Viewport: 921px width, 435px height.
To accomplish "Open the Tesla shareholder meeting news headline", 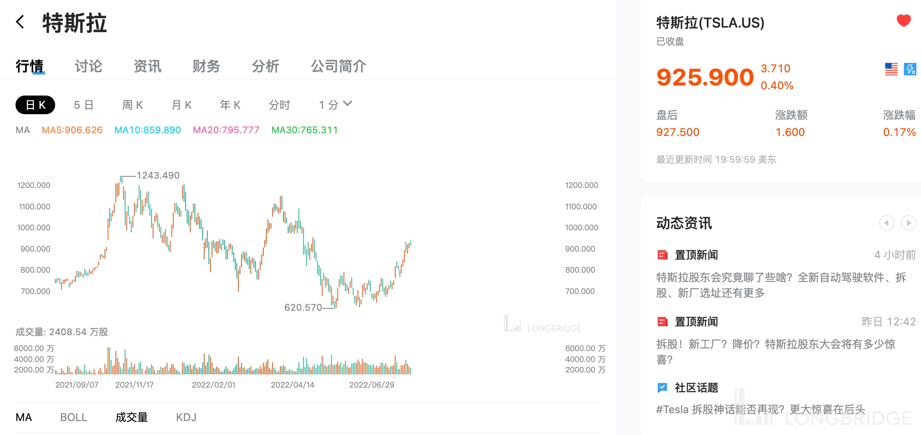I will click(x=780, y=285).
